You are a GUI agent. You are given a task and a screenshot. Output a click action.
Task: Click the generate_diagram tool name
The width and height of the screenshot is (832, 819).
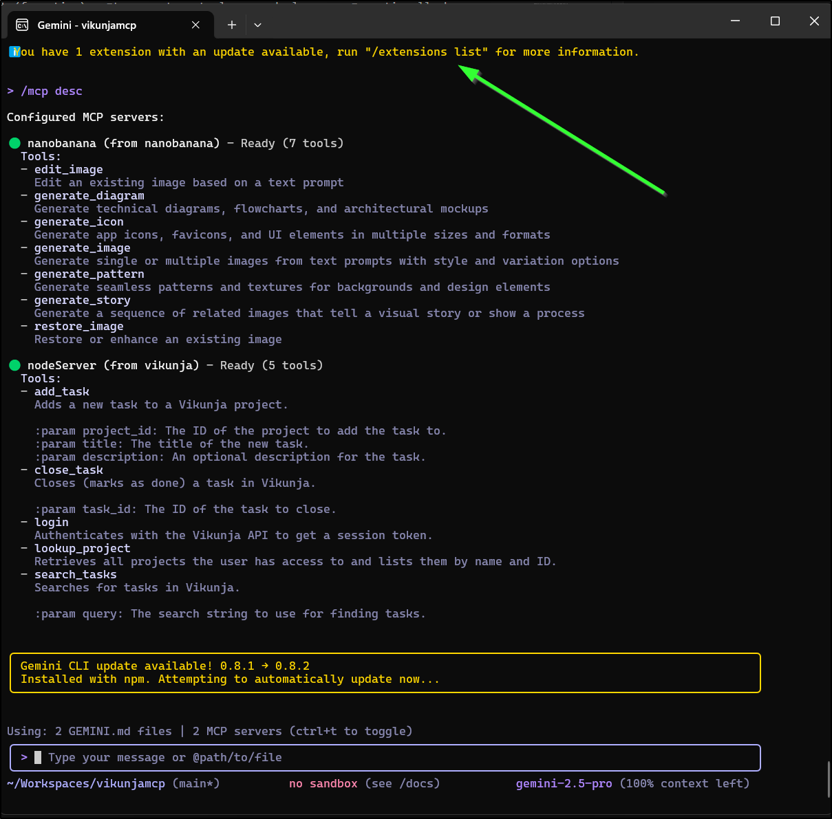point(89,195)
